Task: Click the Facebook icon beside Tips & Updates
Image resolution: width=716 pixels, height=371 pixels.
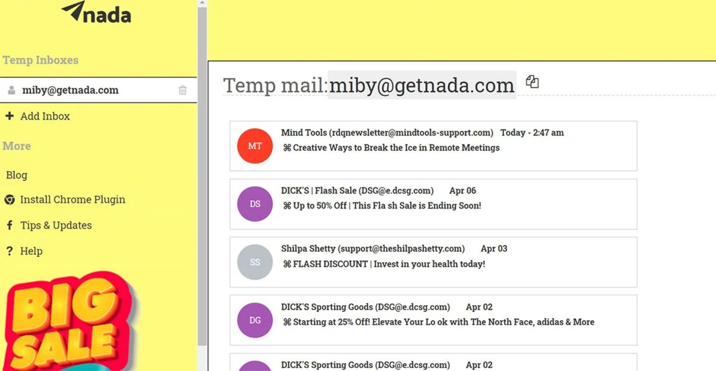Action: (x=10, y=225)
